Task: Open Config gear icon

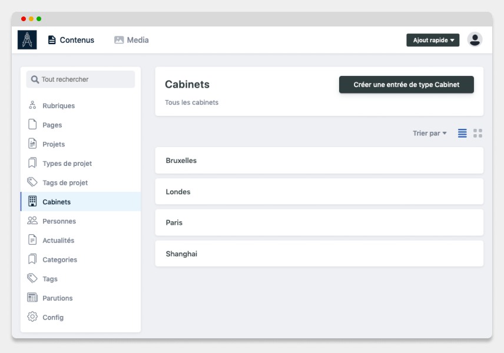Action: [x=32, y=317]
